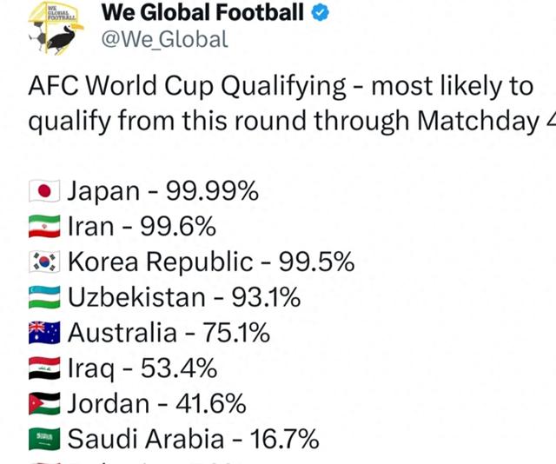Click the Jordan flag emoji
The width and height of the screenshot is (556, 464).
[44, 404]
